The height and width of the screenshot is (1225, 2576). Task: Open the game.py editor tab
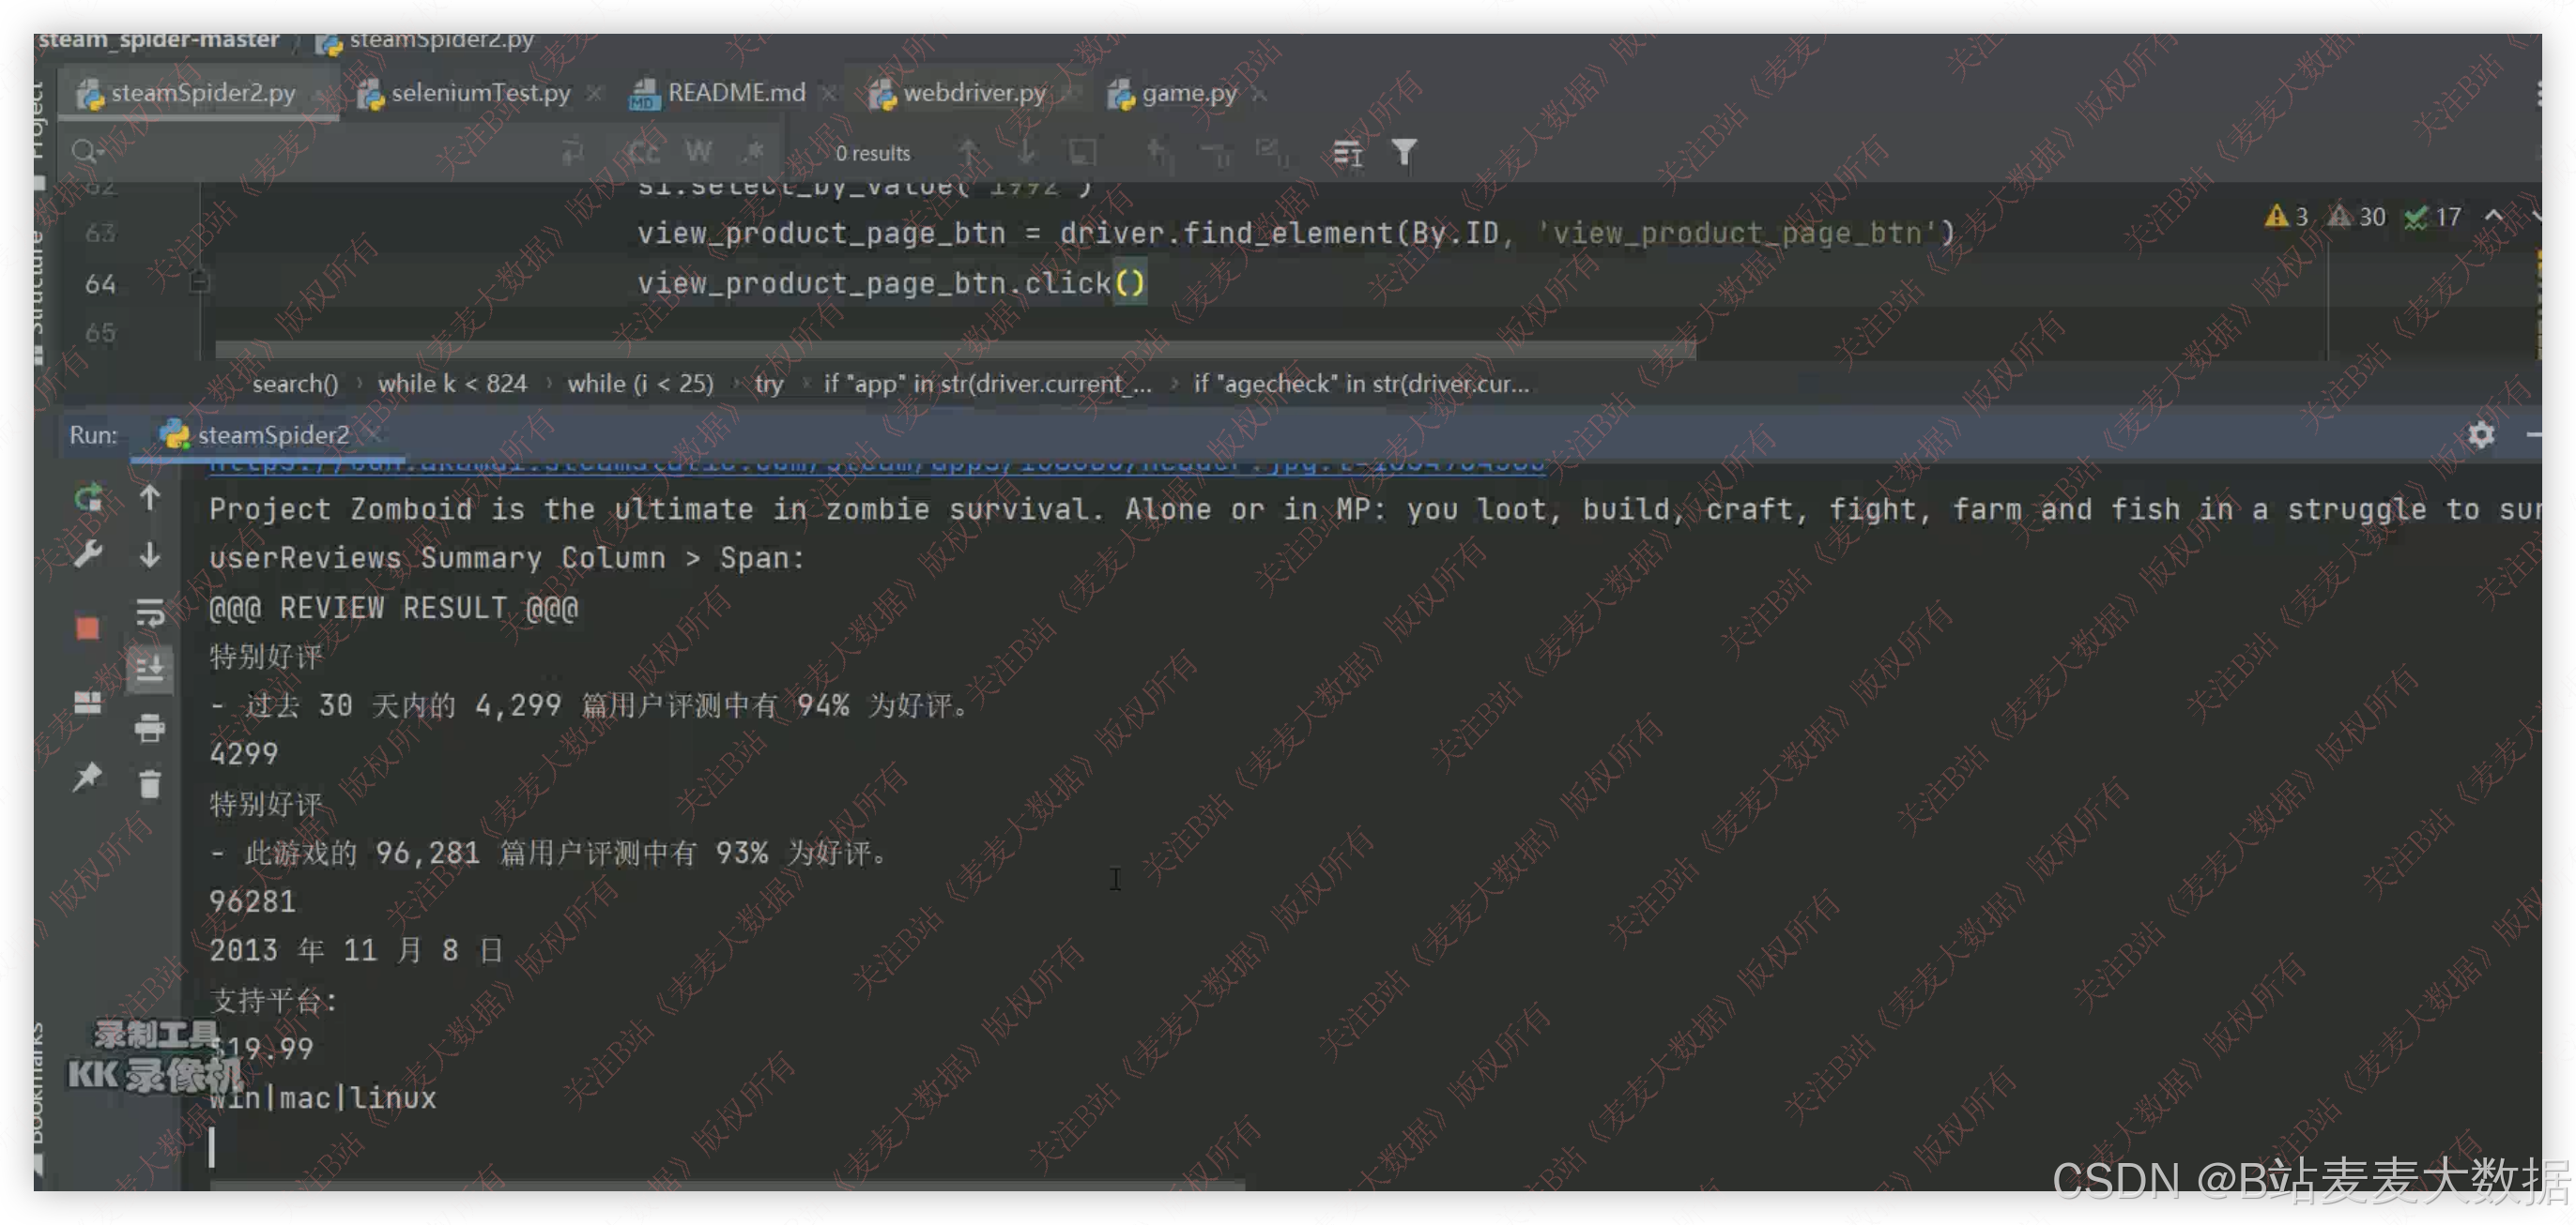[x=1188, y=93]
